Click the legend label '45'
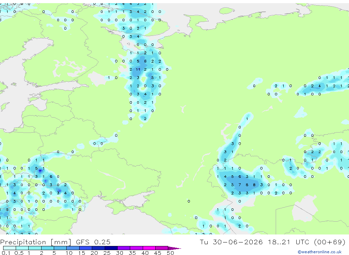The image size is (349, 255). (158, 253)
